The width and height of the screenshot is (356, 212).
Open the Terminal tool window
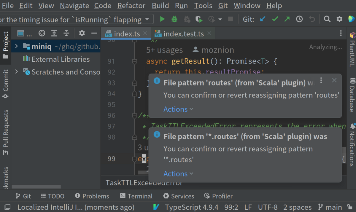coord(136,196)
